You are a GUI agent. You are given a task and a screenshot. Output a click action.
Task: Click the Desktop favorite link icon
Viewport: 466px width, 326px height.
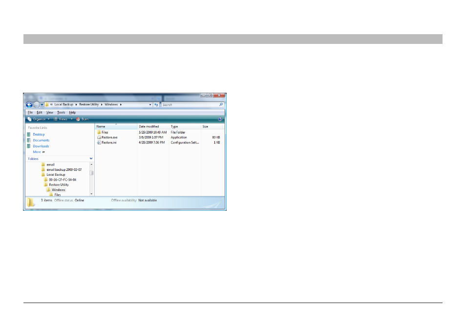(x=29, y=135)
